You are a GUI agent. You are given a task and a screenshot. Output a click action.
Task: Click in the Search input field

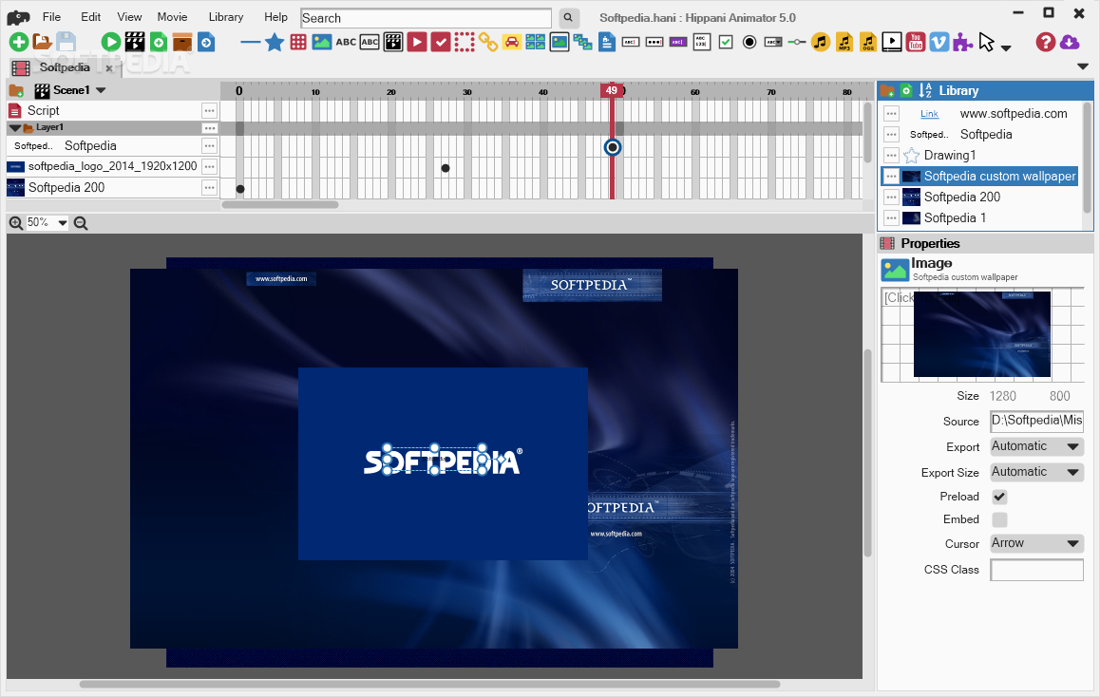click(426, 18)
